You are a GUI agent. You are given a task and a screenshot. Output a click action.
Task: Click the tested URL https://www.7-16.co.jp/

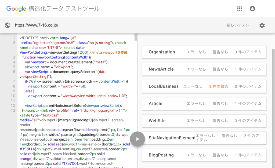(x=37, y=25)
